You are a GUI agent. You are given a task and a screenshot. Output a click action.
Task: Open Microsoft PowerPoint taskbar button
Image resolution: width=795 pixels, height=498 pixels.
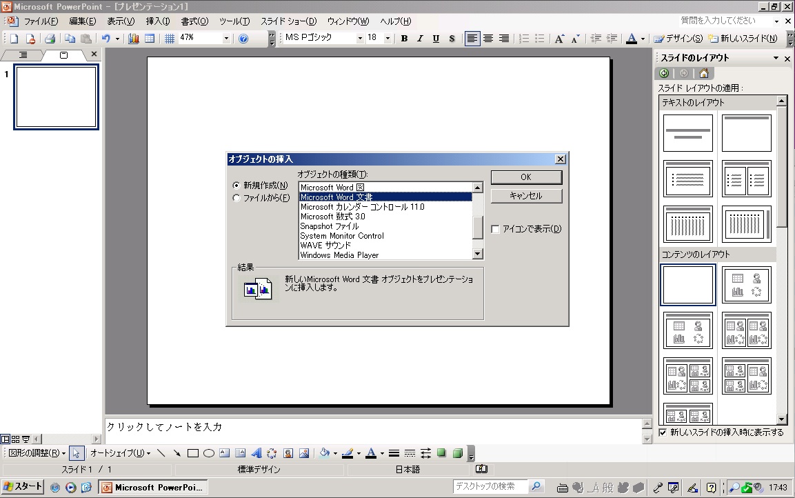pyautogui.click(x=152, y=488)
